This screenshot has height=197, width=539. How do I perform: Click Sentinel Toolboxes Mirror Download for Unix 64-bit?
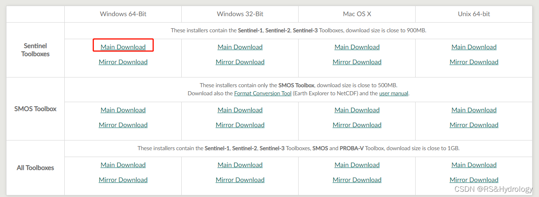pos(474,62)
